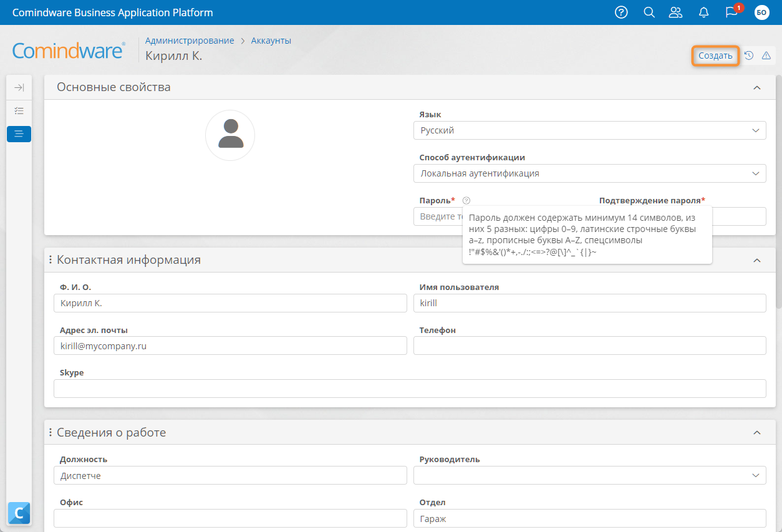Image resolution: width=782 pixels, height=532 pixels.
Task: Open the Способ аутентификации dropdown
Action: (x=589, y=173)
